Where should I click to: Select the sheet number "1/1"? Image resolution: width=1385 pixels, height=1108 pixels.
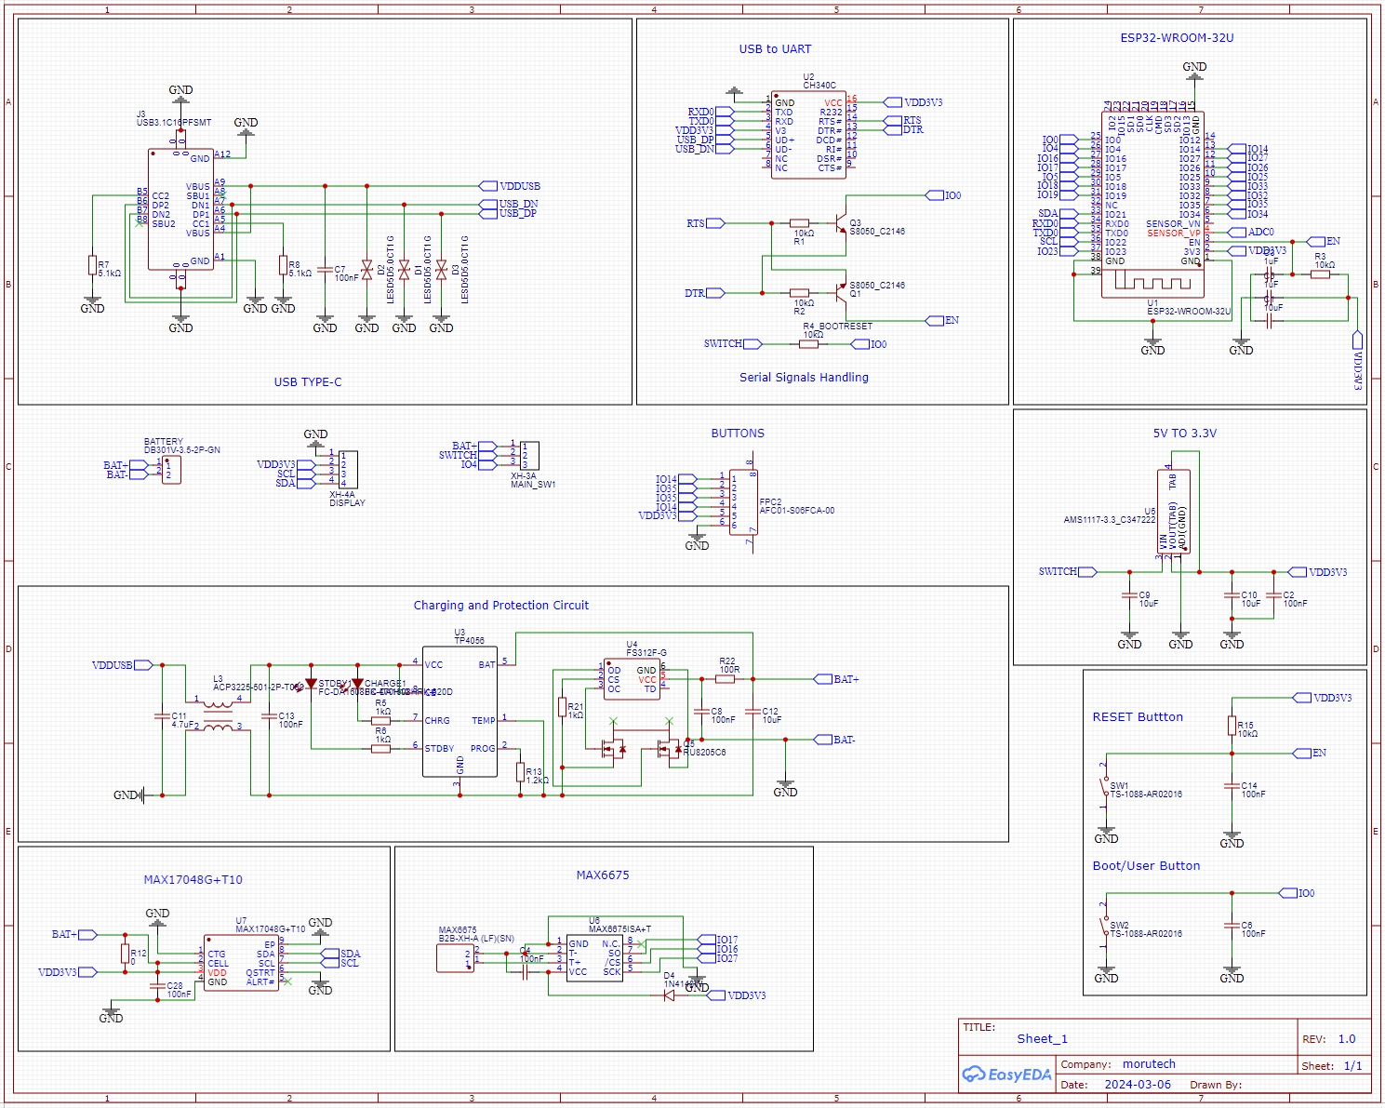point(1352,1065)
